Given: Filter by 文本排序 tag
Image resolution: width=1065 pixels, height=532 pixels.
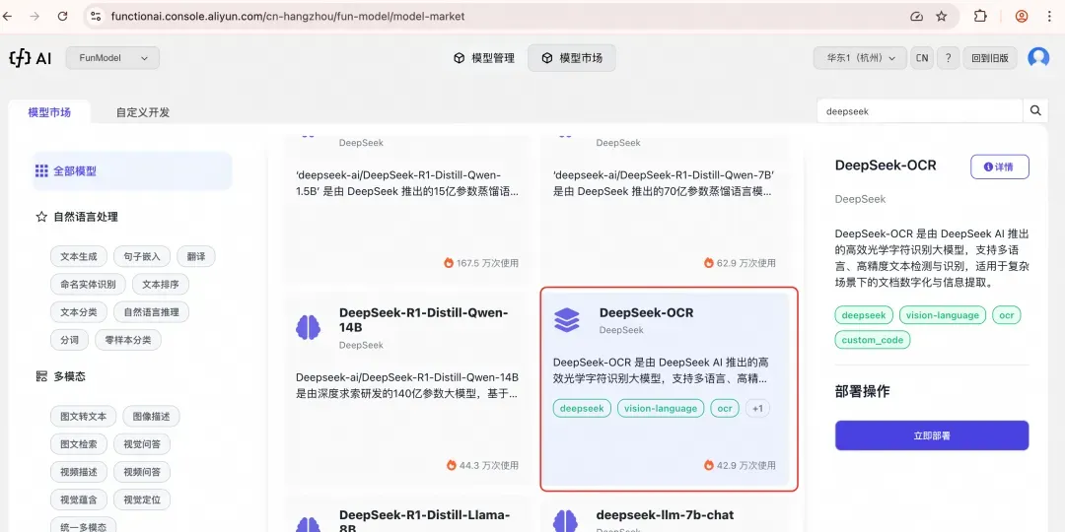Looking at the screenshot, I should [x=161, y=285].
